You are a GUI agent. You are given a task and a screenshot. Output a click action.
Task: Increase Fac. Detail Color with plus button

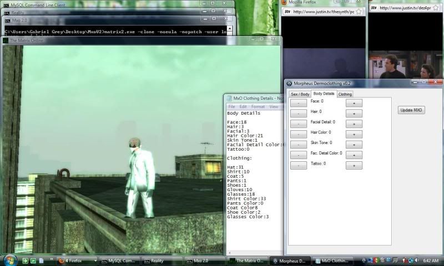coord(354,155)
